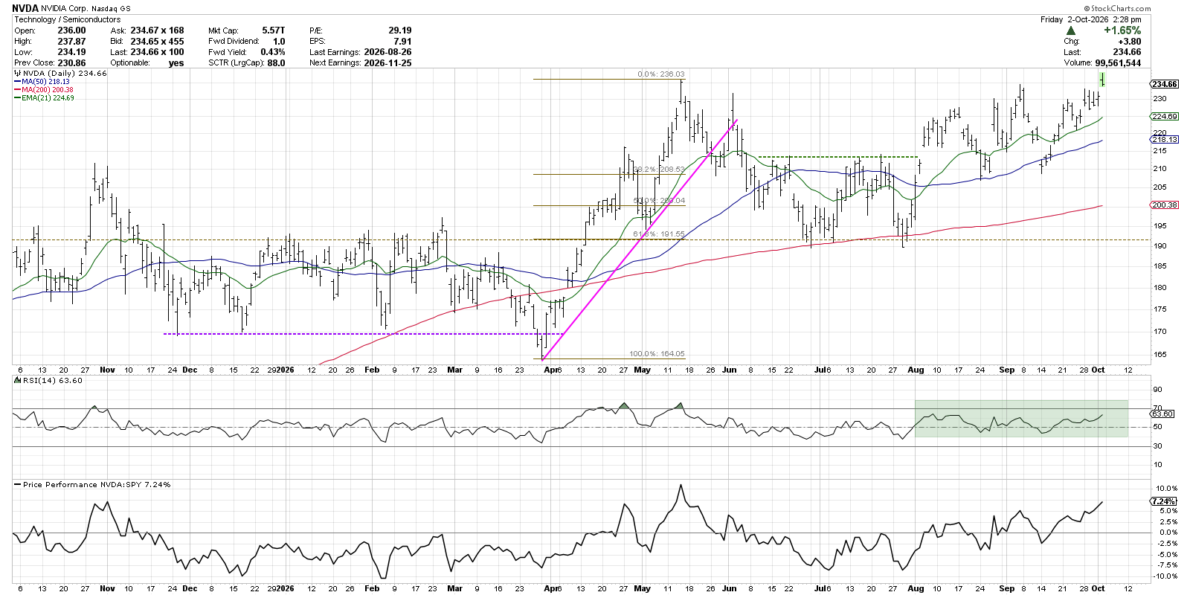This screenshot has width=1190, height=595.
Task: Click the Next Earnings date 2026-11-25
Action: pyautogui.click(x=387, y=63)
